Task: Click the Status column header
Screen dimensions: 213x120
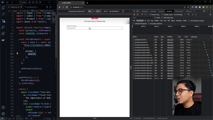Action: (157, 37)
